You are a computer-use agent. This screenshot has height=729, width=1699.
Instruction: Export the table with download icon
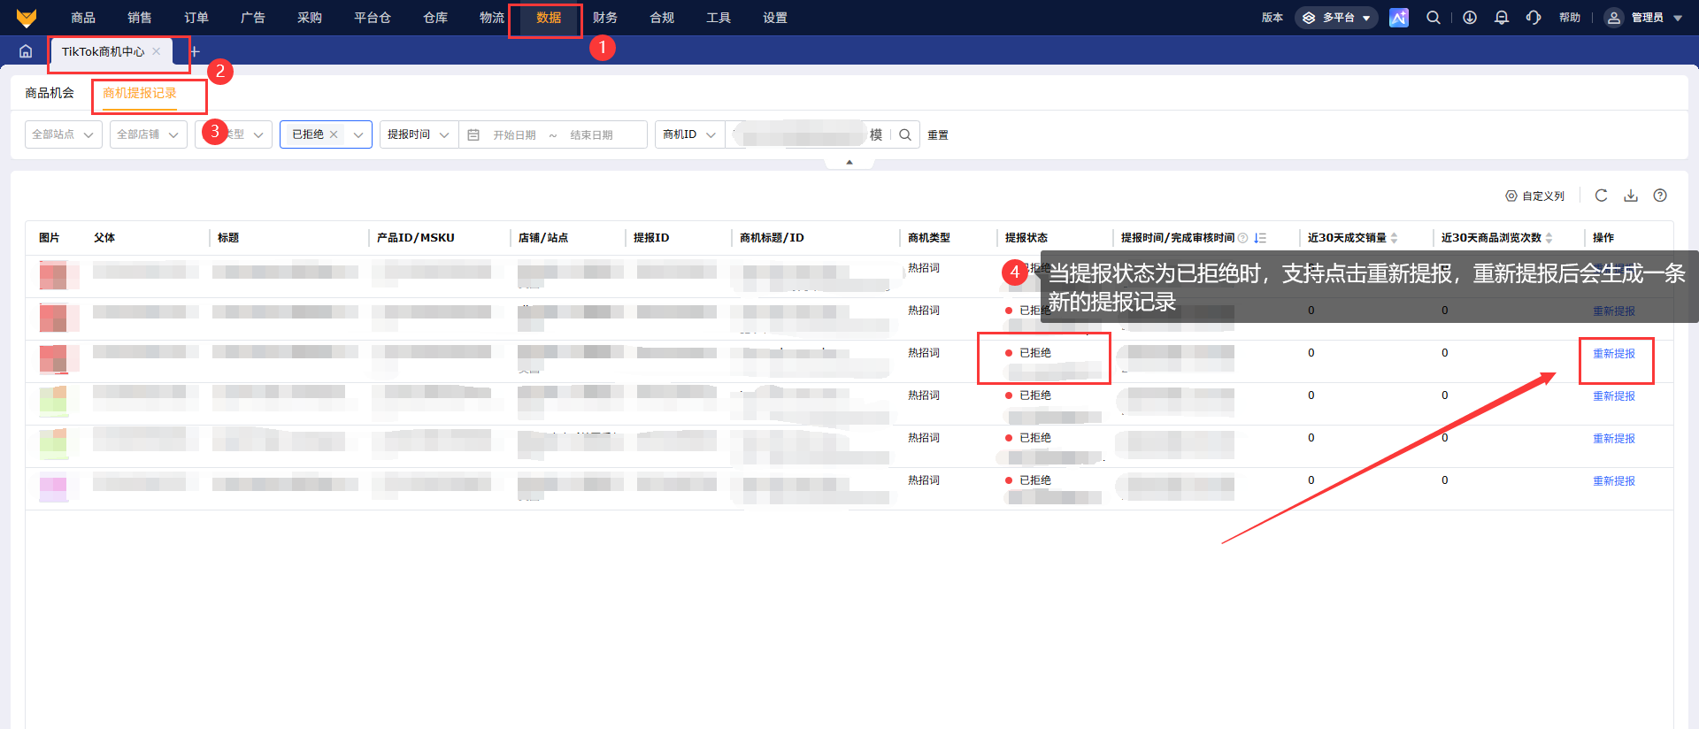(x=1631, y=196)
